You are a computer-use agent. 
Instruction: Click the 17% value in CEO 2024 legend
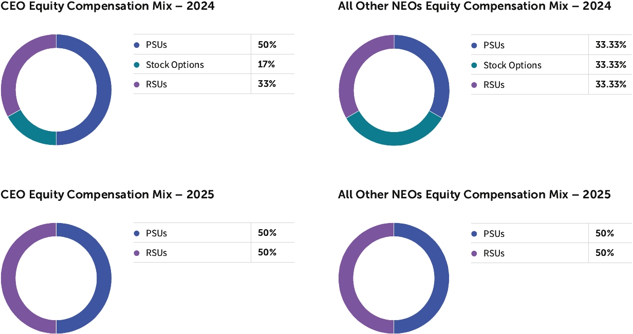pyautogui.click(x=267, y=64)
